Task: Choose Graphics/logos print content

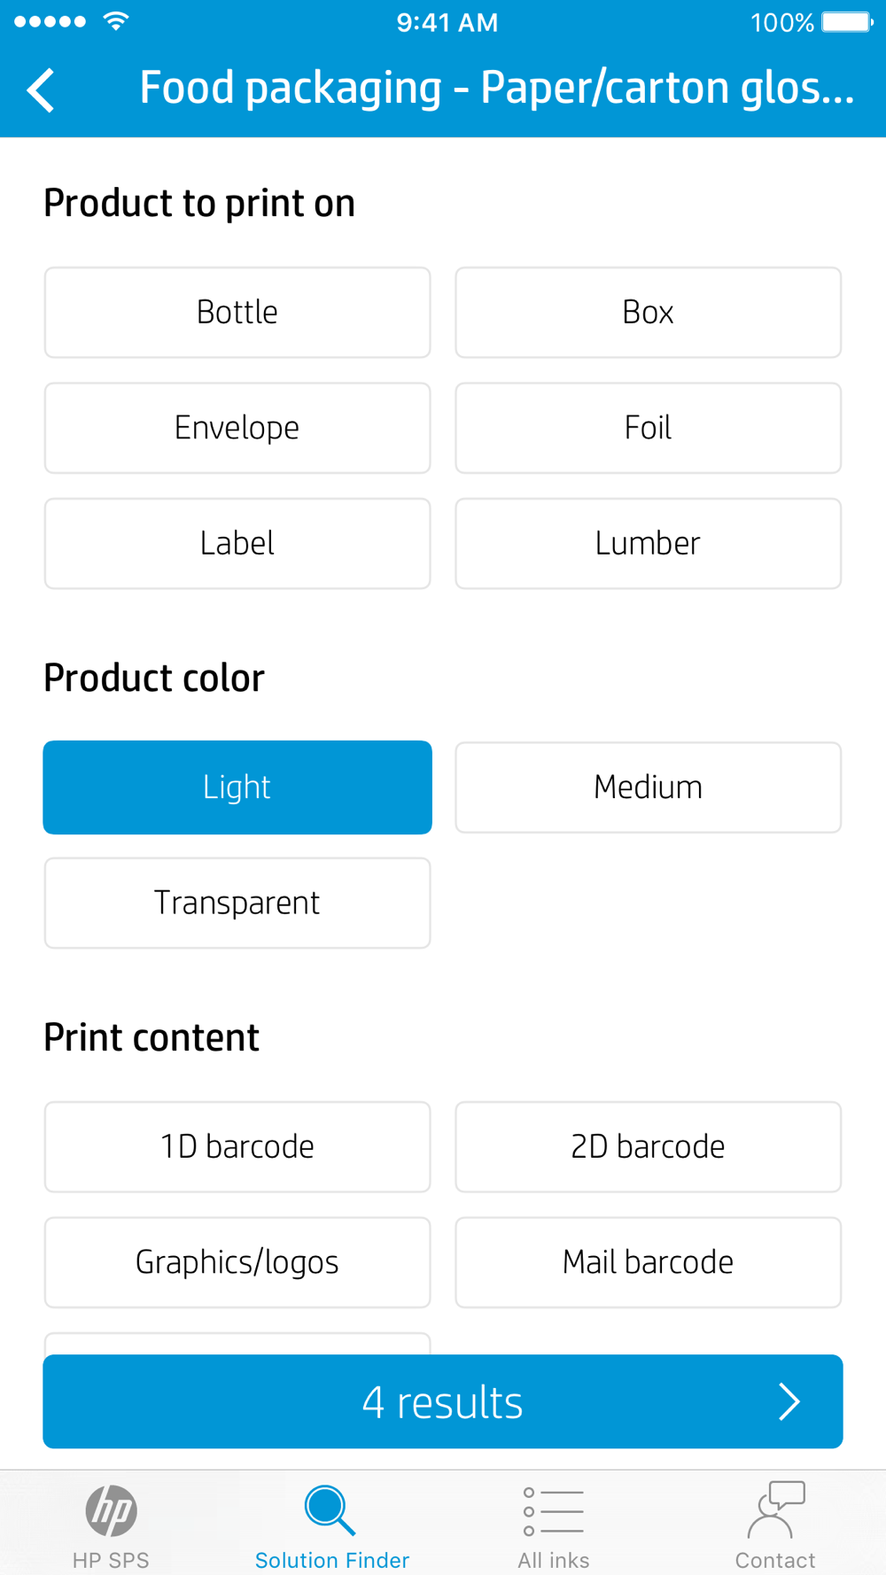Action: click(x=237, y=1262)
